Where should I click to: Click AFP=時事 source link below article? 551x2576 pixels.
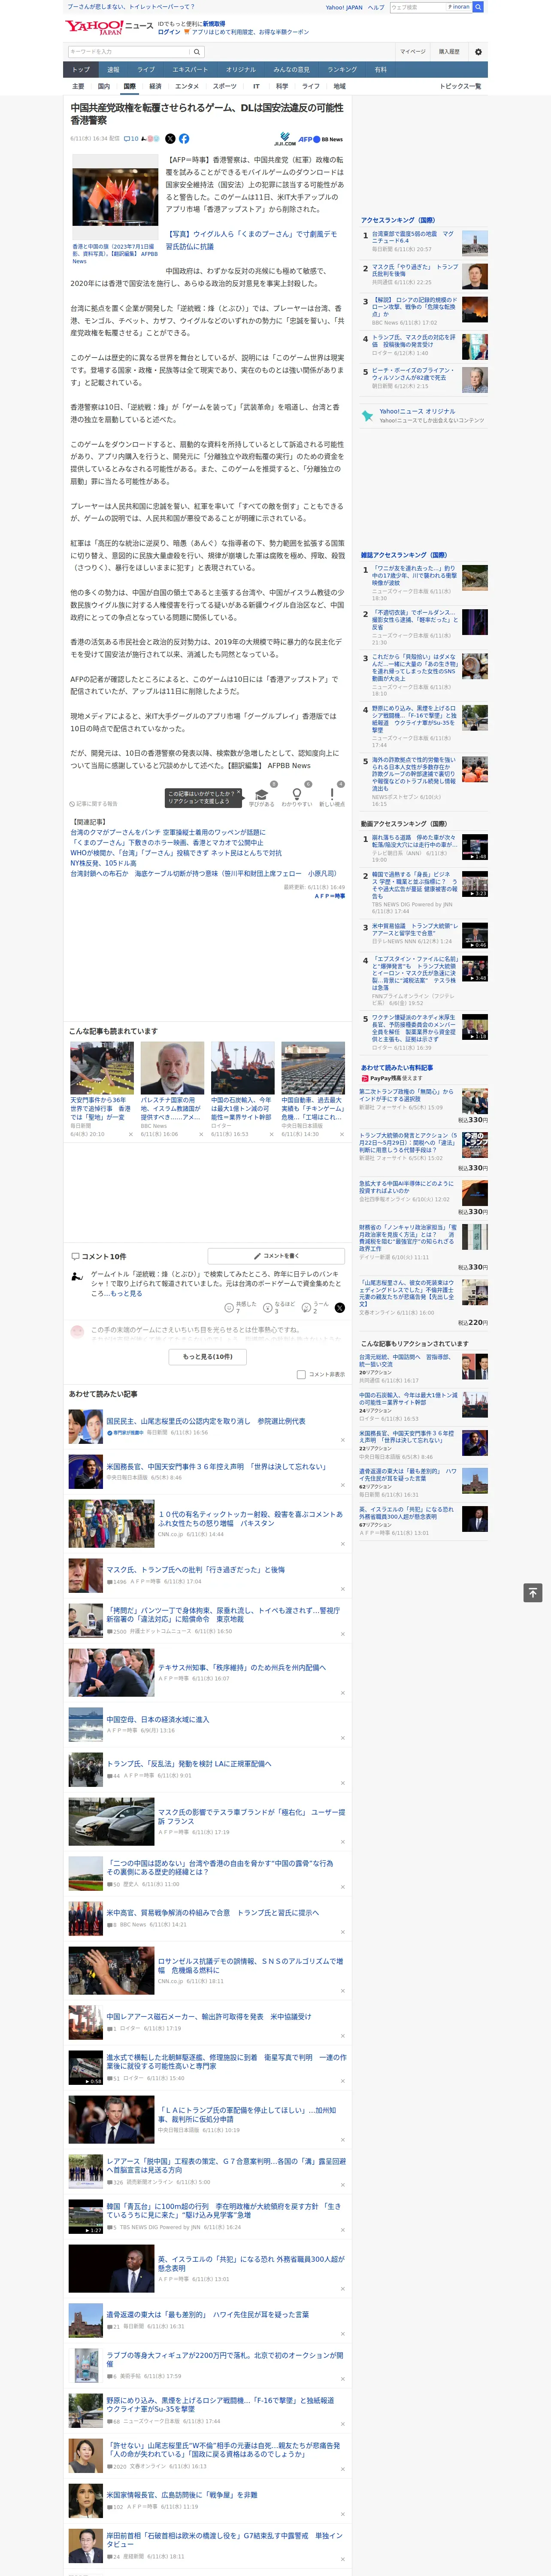[330, 896]
